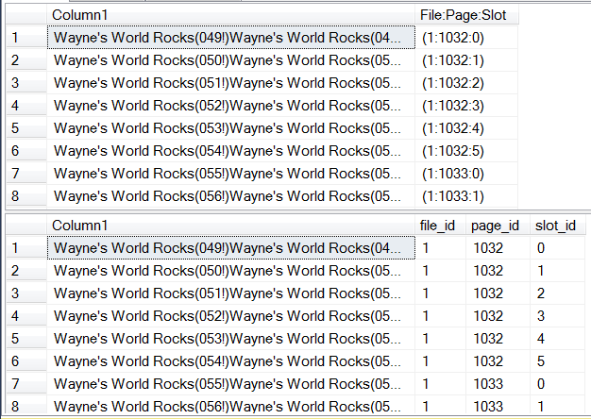Select row header 7 in the bottom grid

[x=26, y=383]
